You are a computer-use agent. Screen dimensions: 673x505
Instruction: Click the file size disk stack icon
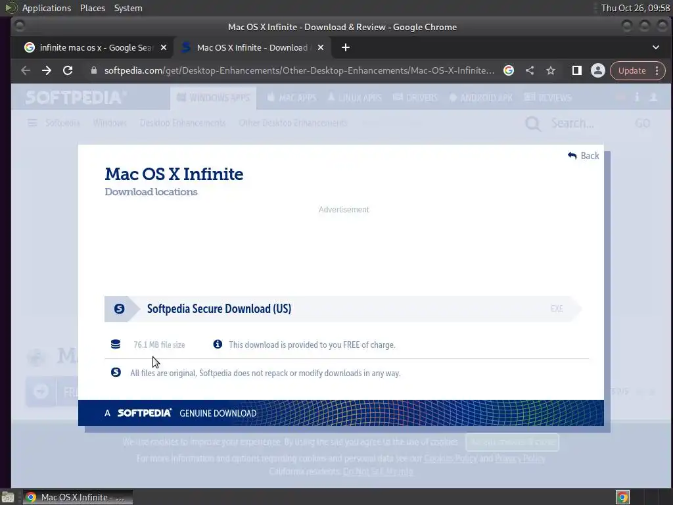point(116,345)
